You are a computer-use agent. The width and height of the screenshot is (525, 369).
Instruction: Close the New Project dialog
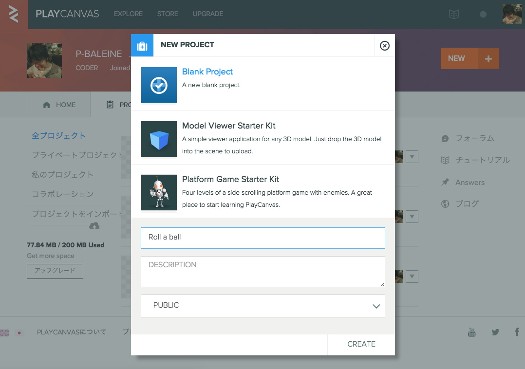385,46
